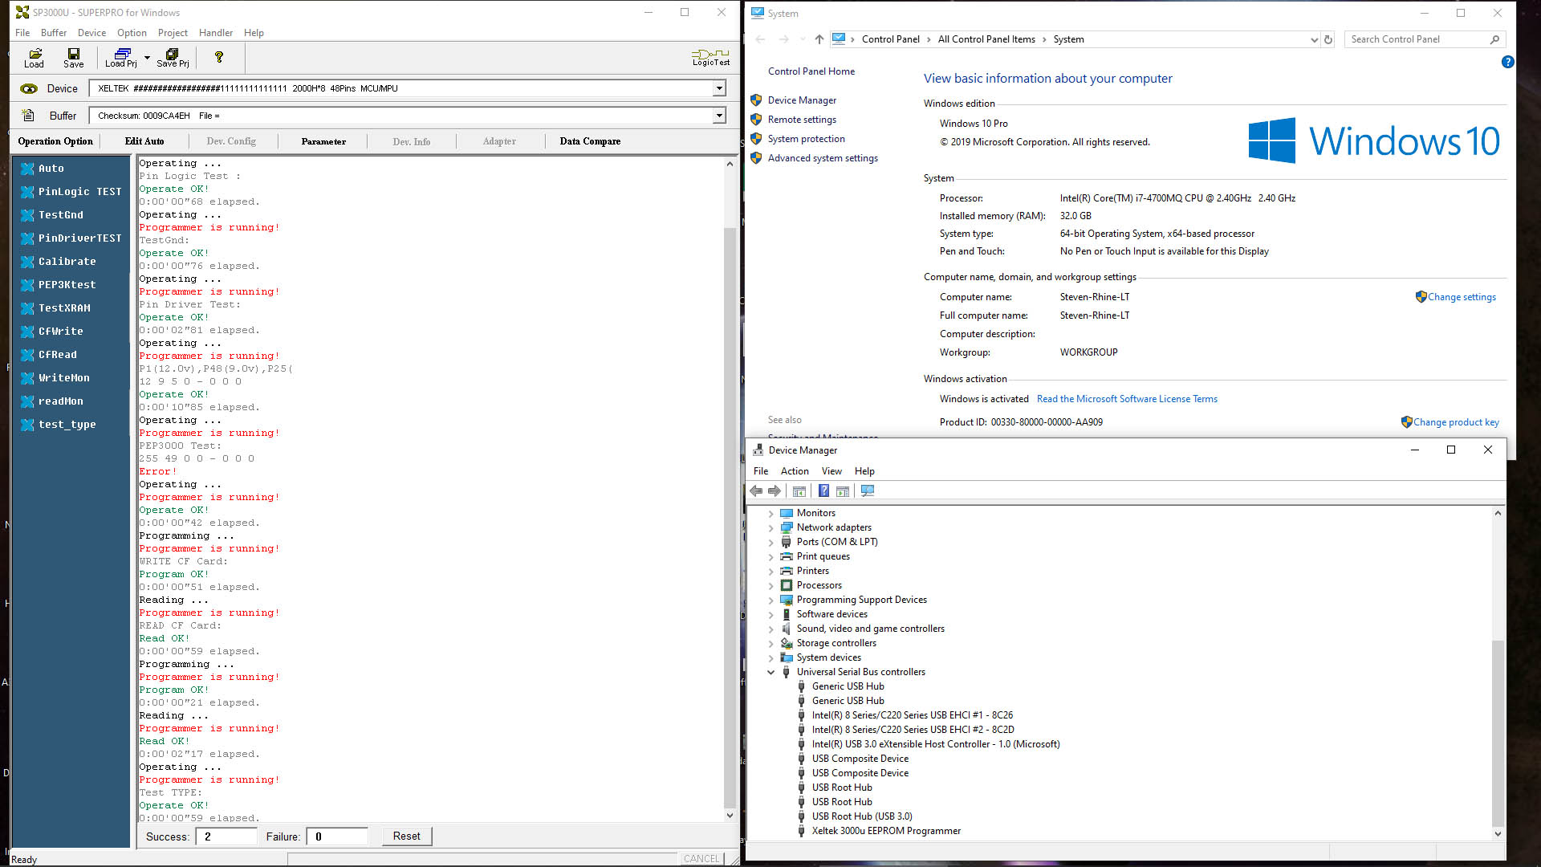Collapse Universal Serial Bus controllers node
This screenshot has width=1541, height=867.
(x=771, y=673)
